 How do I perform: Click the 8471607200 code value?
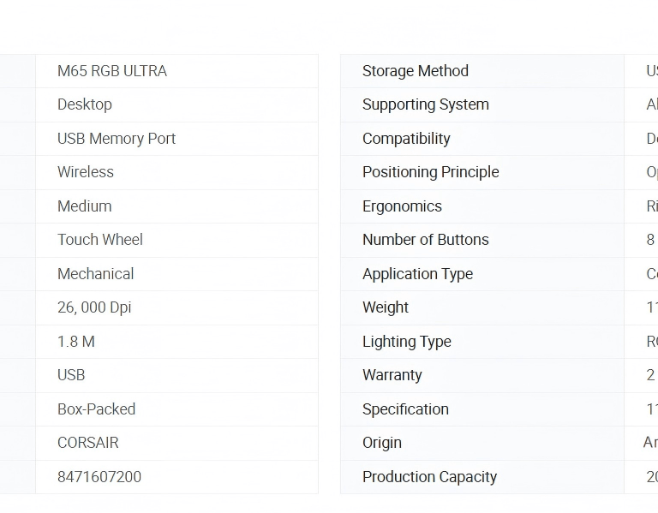click(x=99, y=477)
